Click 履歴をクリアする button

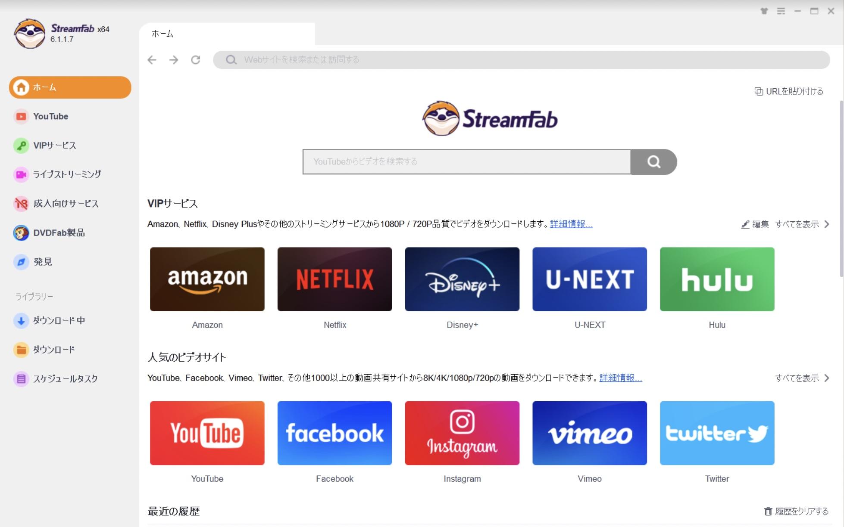797,512
